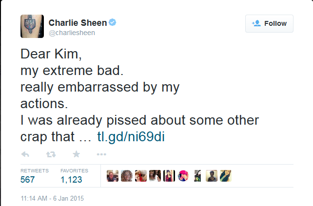Click the second avatar in the favoriters row
Image resolution: width=313 pixels, height=206 pixels.
(127, 176)
